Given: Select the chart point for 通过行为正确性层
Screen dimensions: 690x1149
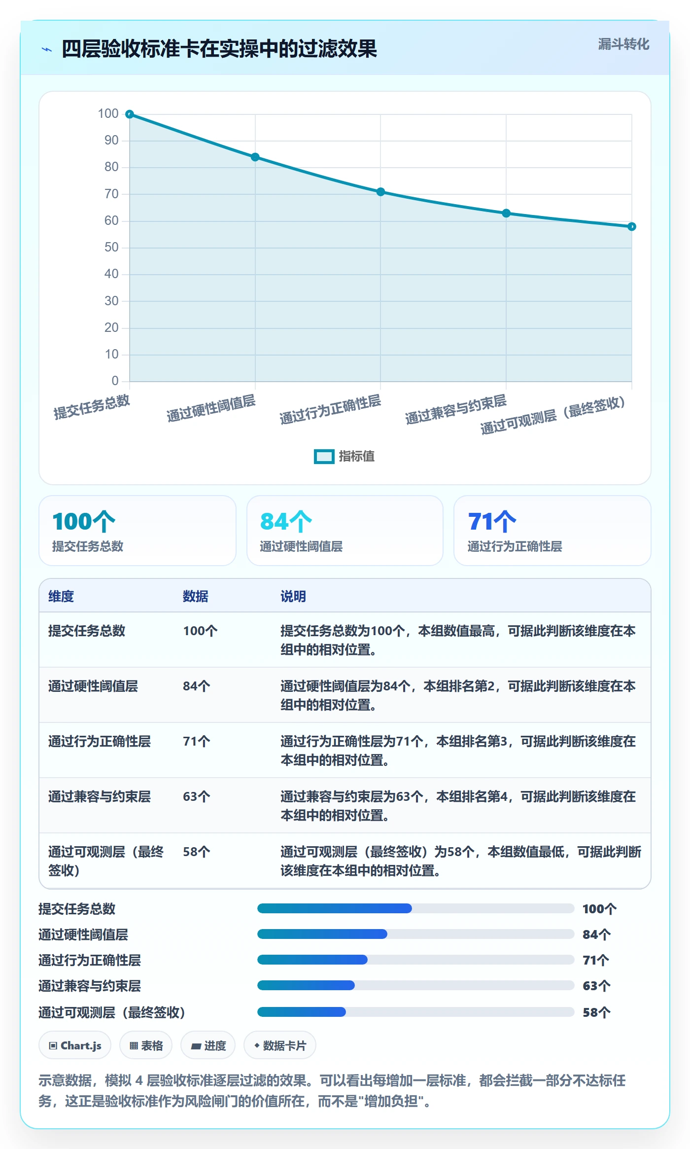Looking at the screenshot, I should pyautogui.click(x=380, y=192).
